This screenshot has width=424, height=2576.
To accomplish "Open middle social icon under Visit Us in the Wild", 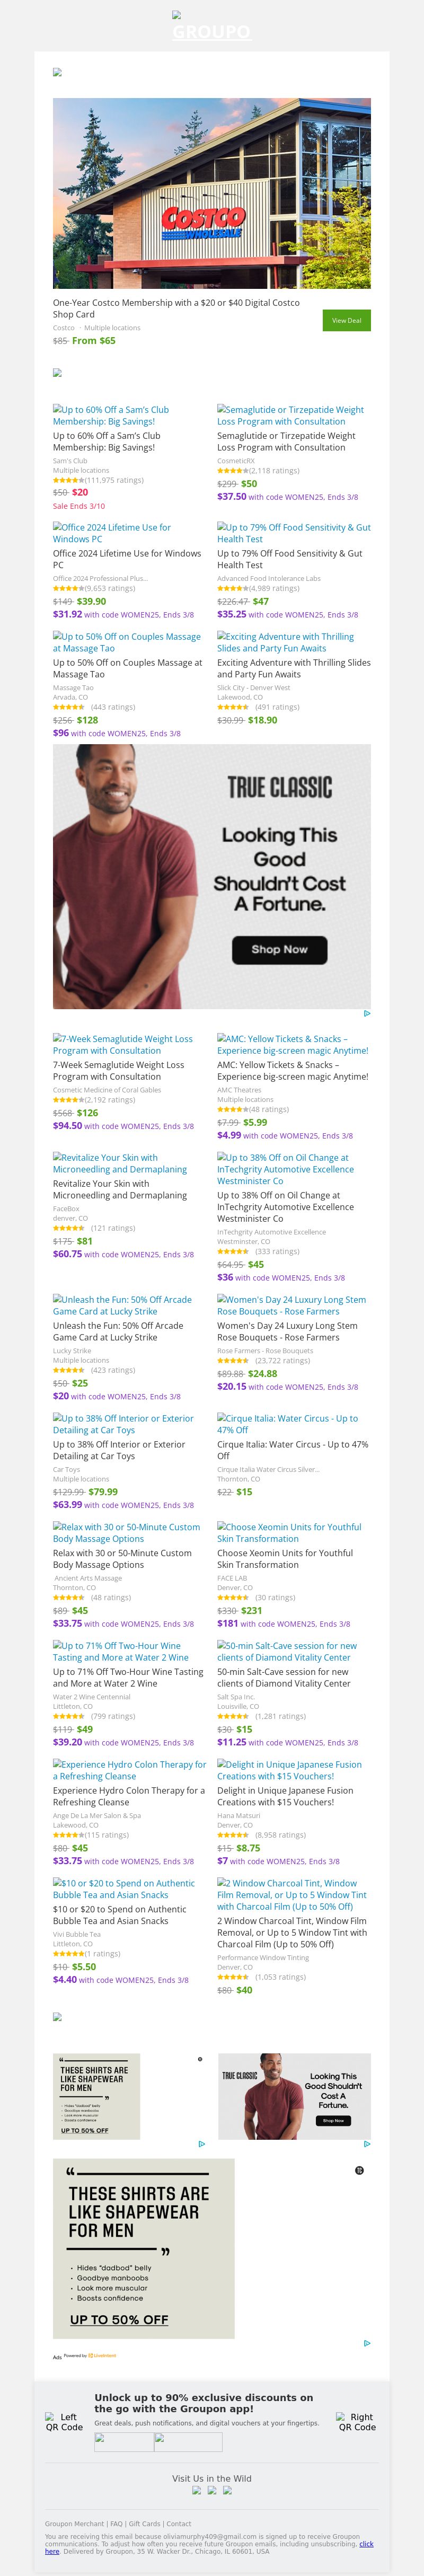I will pyautogui.click(x=212, y=2490).
